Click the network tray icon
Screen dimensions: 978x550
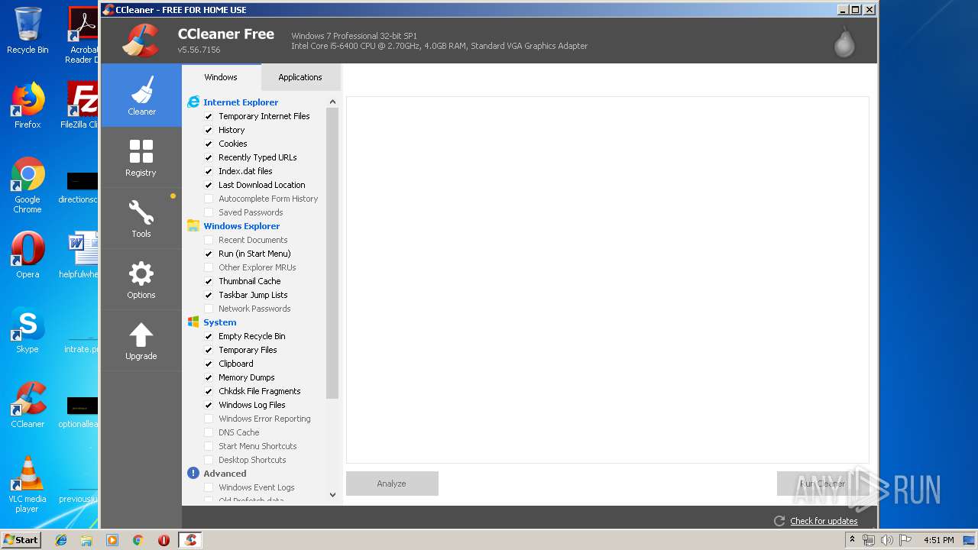(870, 540)
